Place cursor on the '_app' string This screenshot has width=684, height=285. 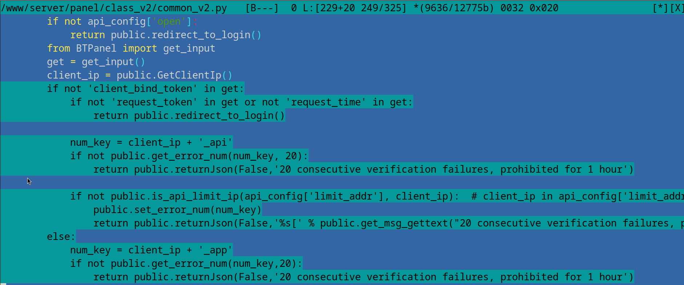click(215, 250)
